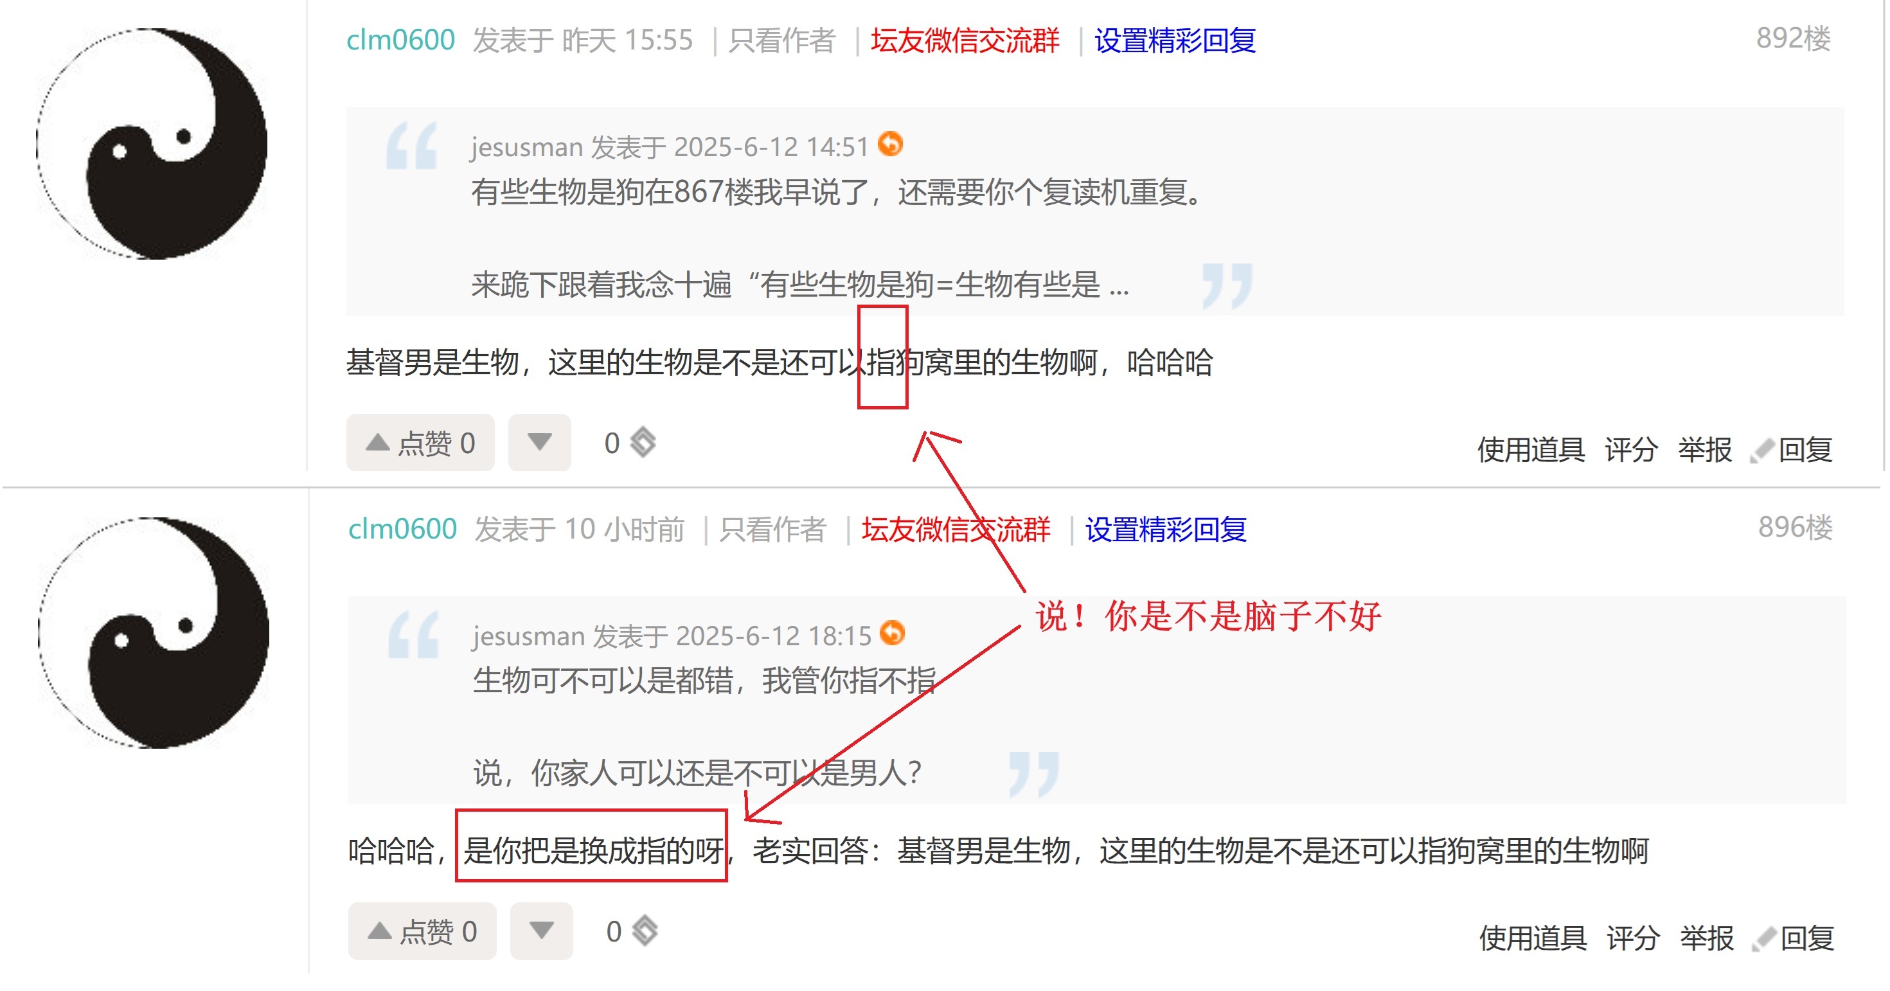Click the orange jump icon in the 896楼 quote
Screen dimensions: 1890x991
(891, 632)
